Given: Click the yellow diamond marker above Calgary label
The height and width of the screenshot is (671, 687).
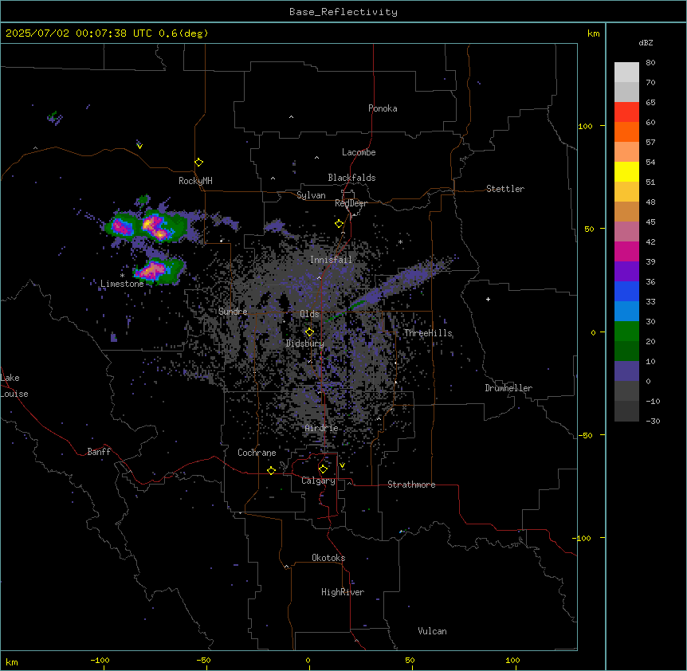Looking at the screenshot, I should (x=323, y=469).
